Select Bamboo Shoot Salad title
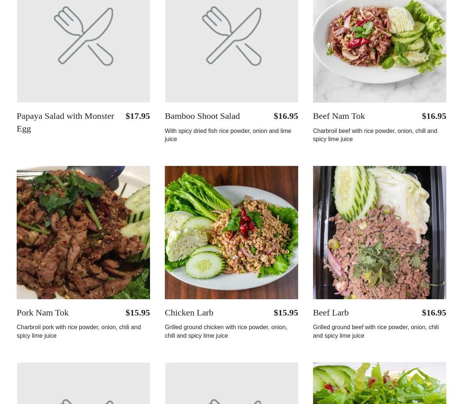Image resolution: width=463 pixels, height=404 pixels. point(202,116)
